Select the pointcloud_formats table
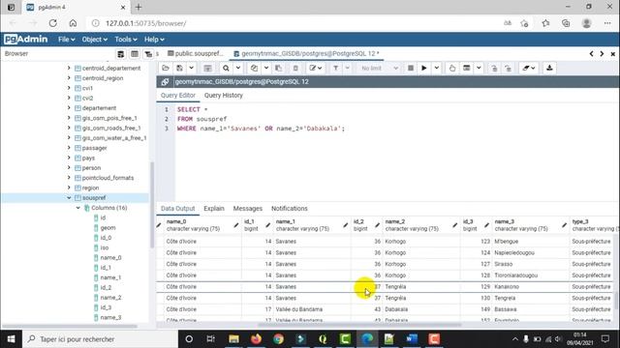 [x=108, y=178]
